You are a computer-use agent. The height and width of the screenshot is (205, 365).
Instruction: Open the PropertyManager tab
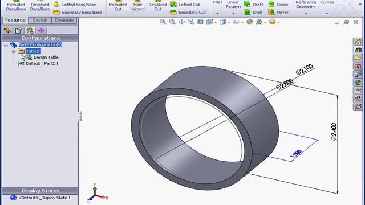(x=19, y=30)
